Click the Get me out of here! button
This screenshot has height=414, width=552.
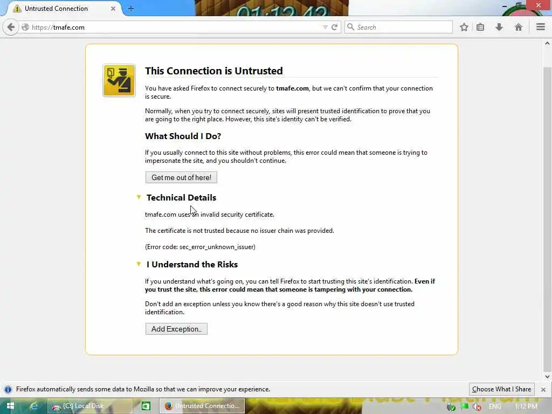[x=181, y=177]
